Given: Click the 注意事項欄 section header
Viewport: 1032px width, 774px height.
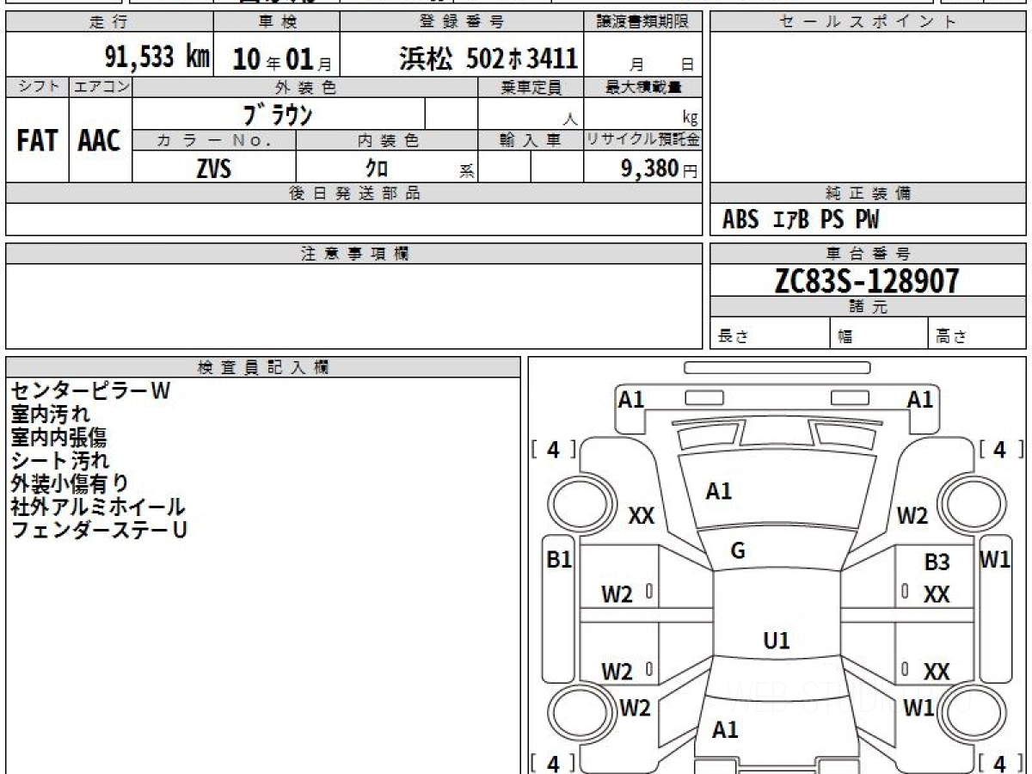Looking at the screenshot, I should coord(354,254).
